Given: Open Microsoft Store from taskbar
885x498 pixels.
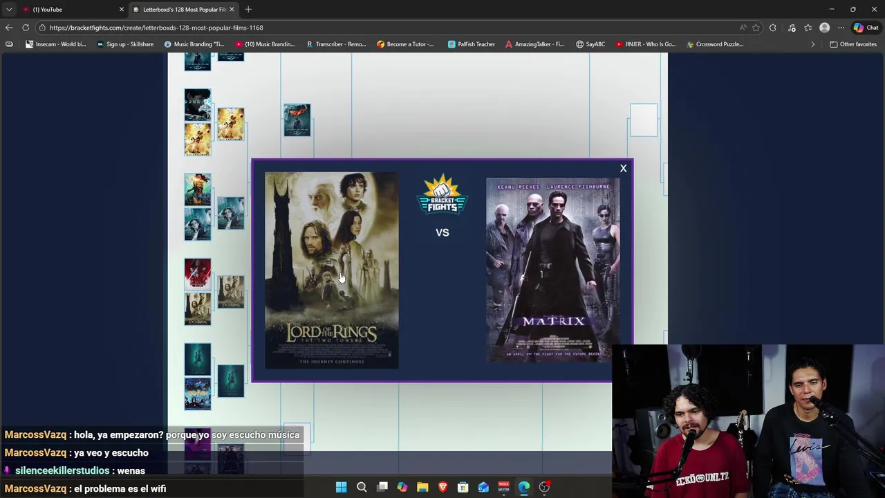Looking at the screenshot, I should pyautogui.click(x=463, y=487).
